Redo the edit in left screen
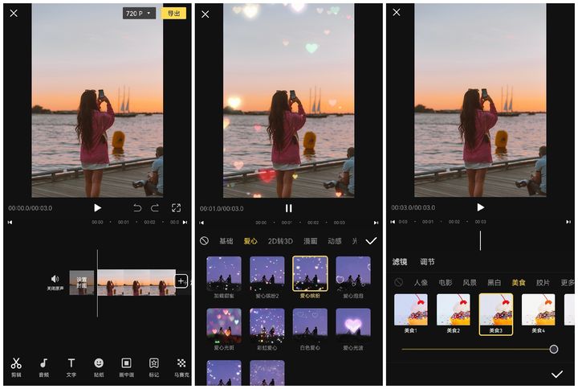Image resolution: width=578 pixels, height=389 pixels. click(x=155, y=208)
